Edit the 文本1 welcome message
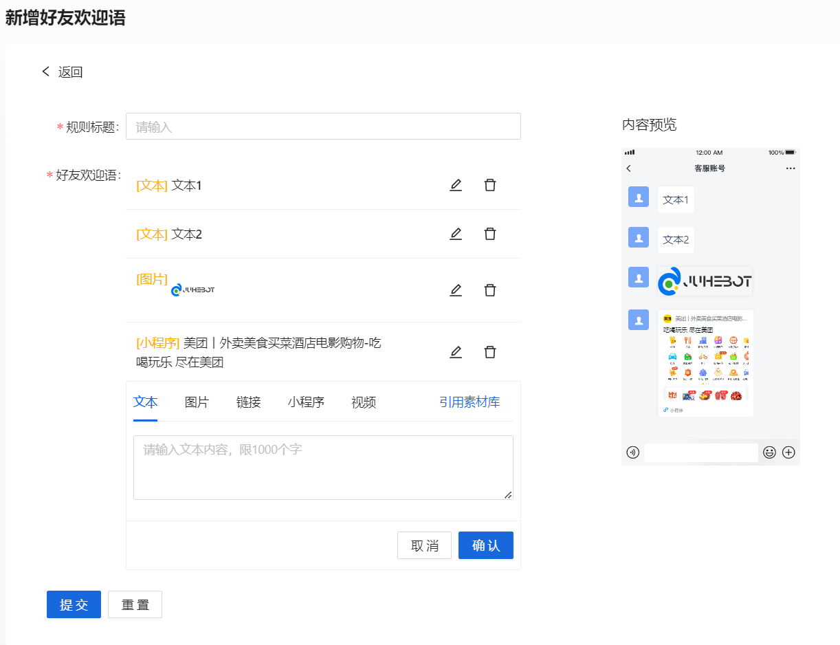Viewport: 840px width, 645px height. (x=456, y=185)
